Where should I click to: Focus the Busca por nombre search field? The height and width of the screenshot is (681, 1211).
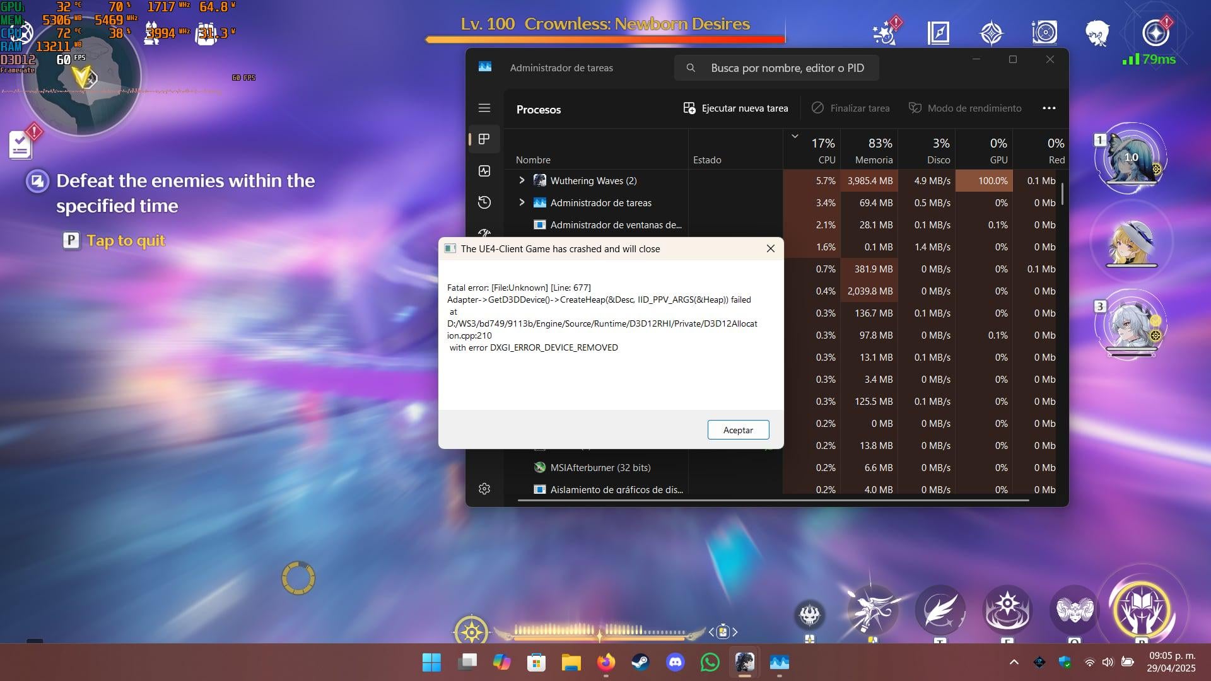pyautogui.click(x=776, y=67)
